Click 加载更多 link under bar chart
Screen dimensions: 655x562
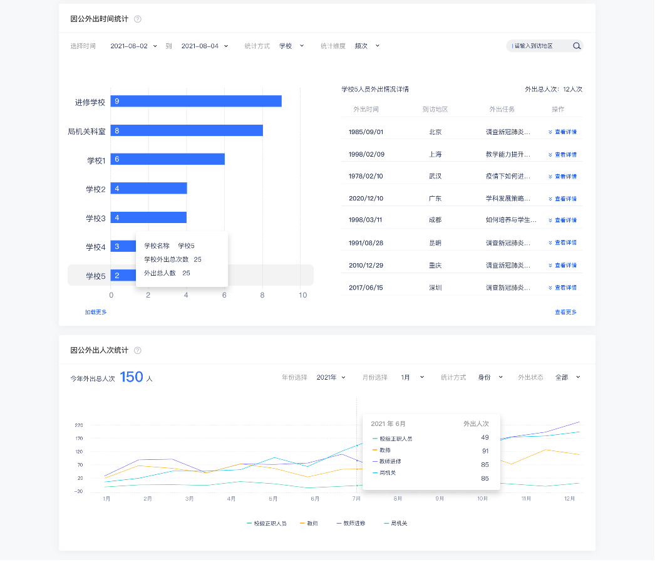tap(96, 312)
